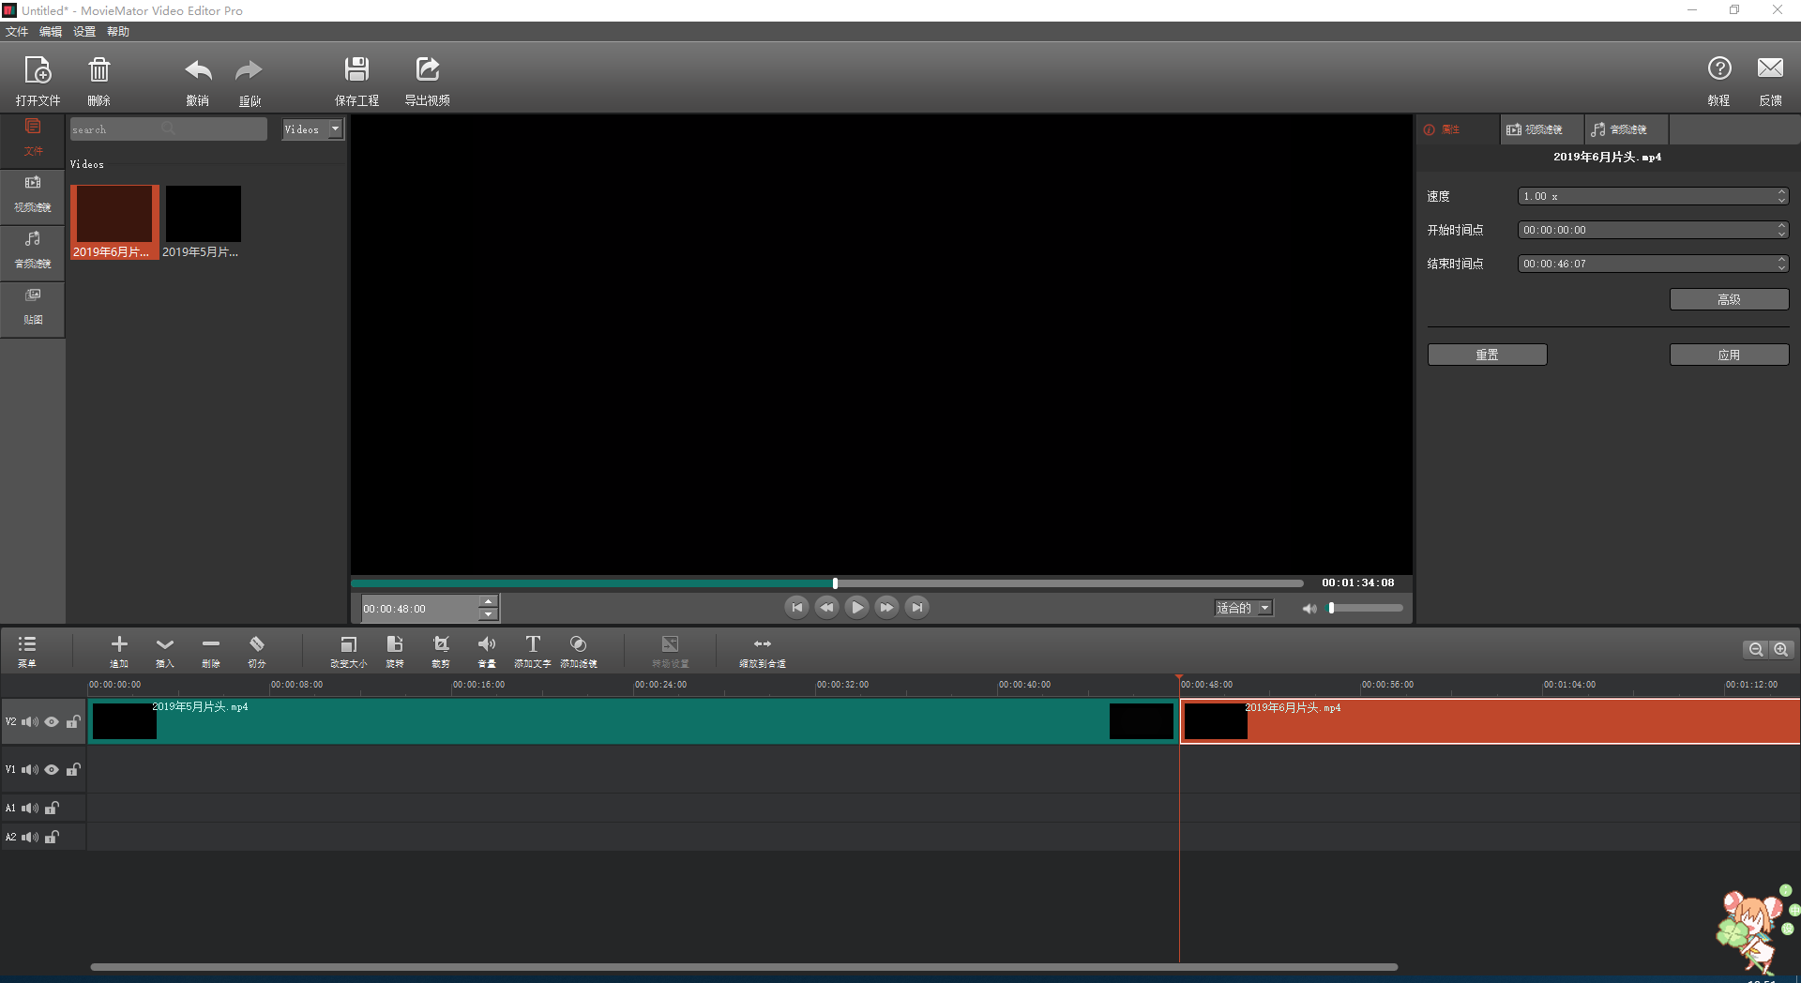Viewport: 1801px width, 983px height.
Task: Open 裁剪 crop tool
Action: click(441, 644)
